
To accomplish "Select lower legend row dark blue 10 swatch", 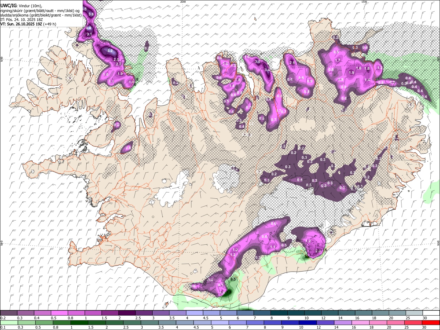I will pos(308,322).
